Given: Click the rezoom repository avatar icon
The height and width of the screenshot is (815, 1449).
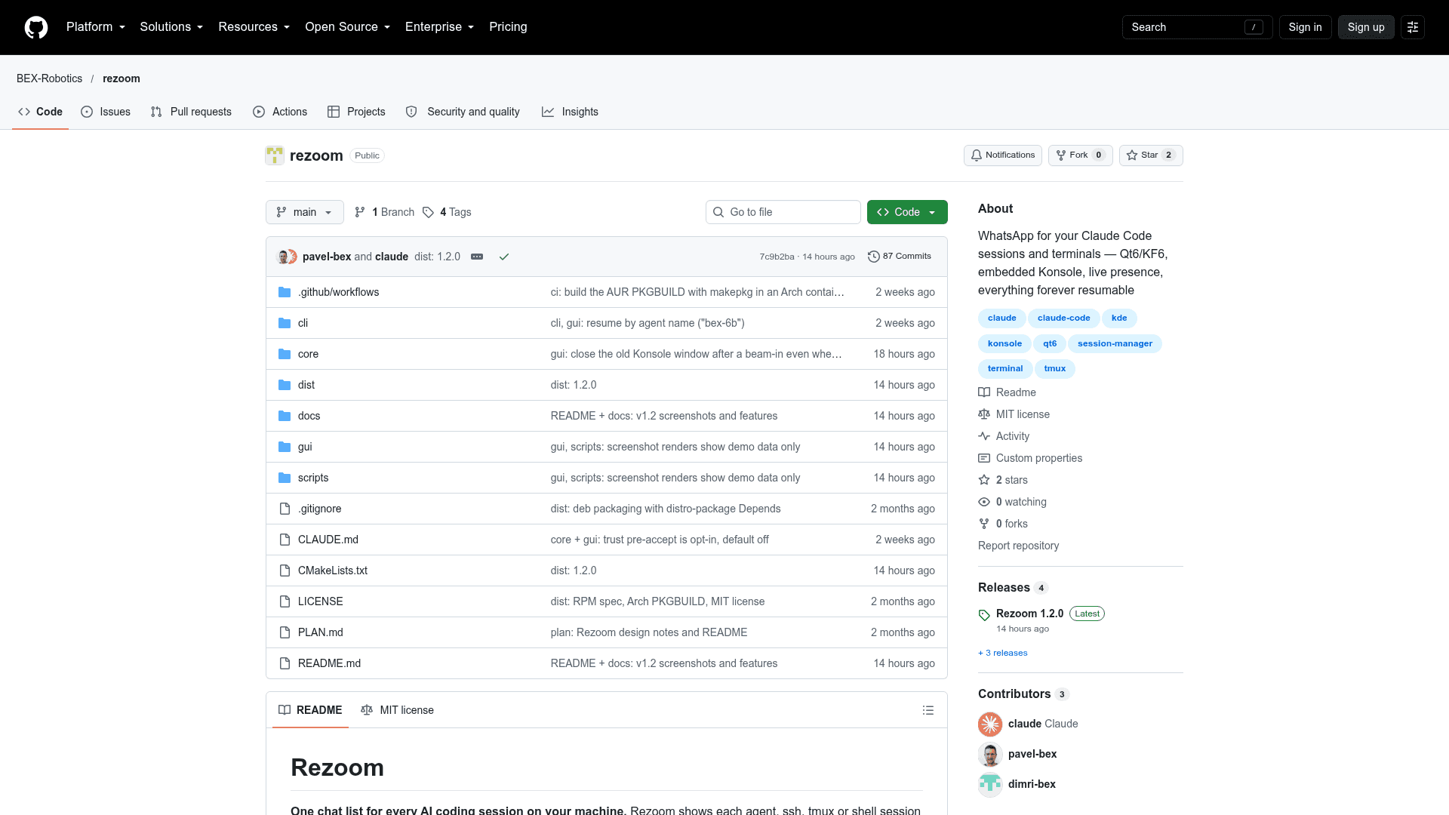Looking at the screenshot, I should [x=275, y=155].
